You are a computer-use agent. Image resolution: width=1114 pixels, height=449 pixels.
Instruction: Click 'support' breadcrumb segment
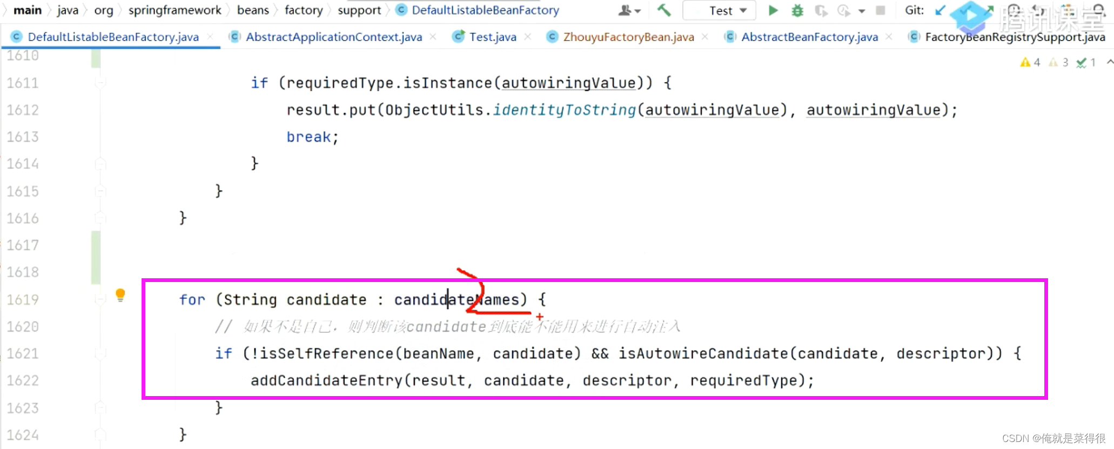click(359, 10)
